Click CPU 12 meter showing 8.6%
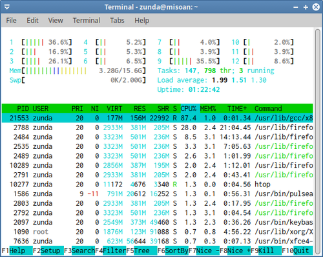 tap(263, 61)
